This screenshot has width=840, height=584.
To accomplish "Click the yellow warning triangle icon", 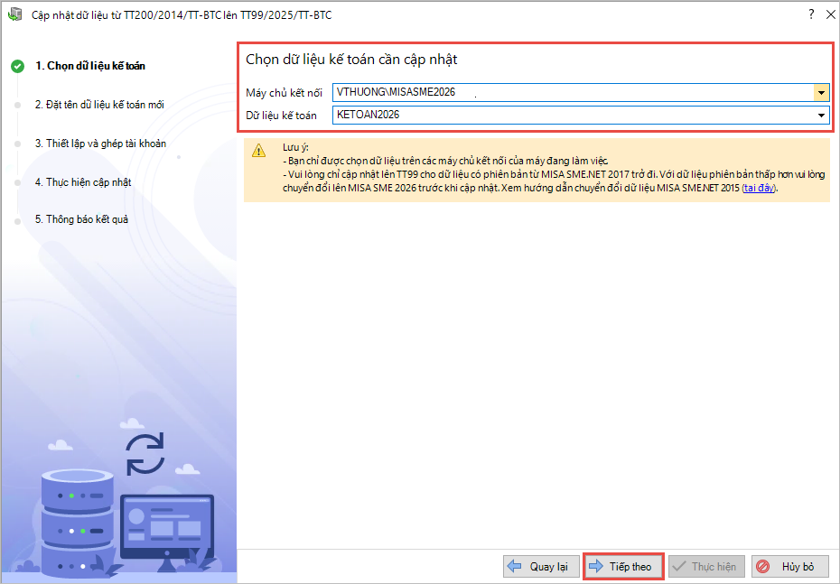I will click(259, 151).
